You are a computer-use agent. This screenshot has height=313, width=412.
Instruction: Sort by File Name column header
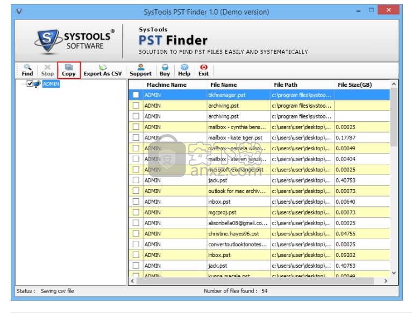239,85
